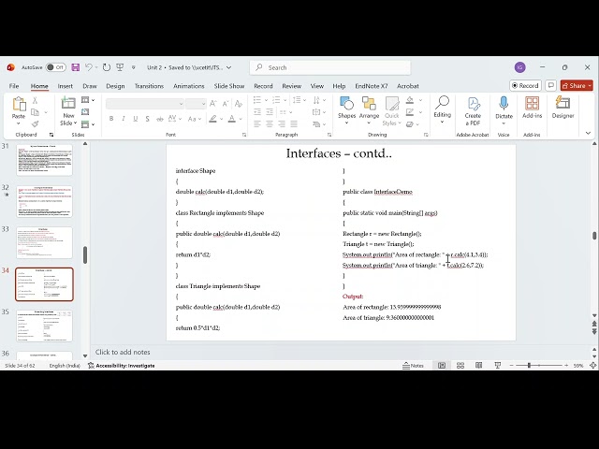Open the font size dropdown
The height and width of the screenshot is (449, 599).
(203, 104)
